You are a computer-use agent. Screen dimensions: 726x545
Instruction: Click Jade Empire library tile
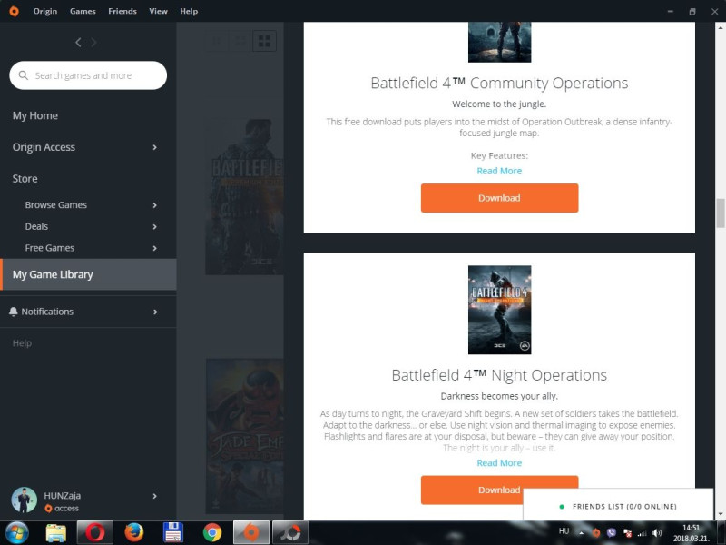[x=244, y=436]
